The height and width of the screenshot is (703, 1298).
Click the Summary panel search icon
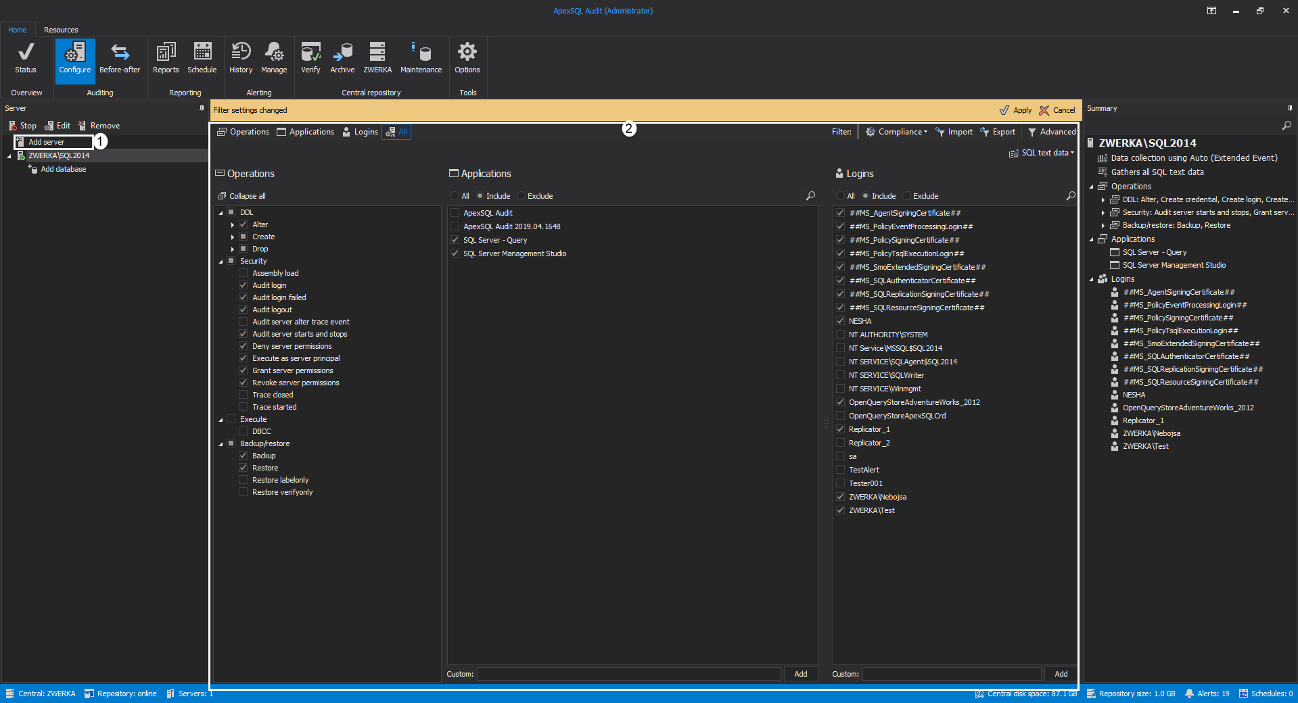tap(1287, 126)
